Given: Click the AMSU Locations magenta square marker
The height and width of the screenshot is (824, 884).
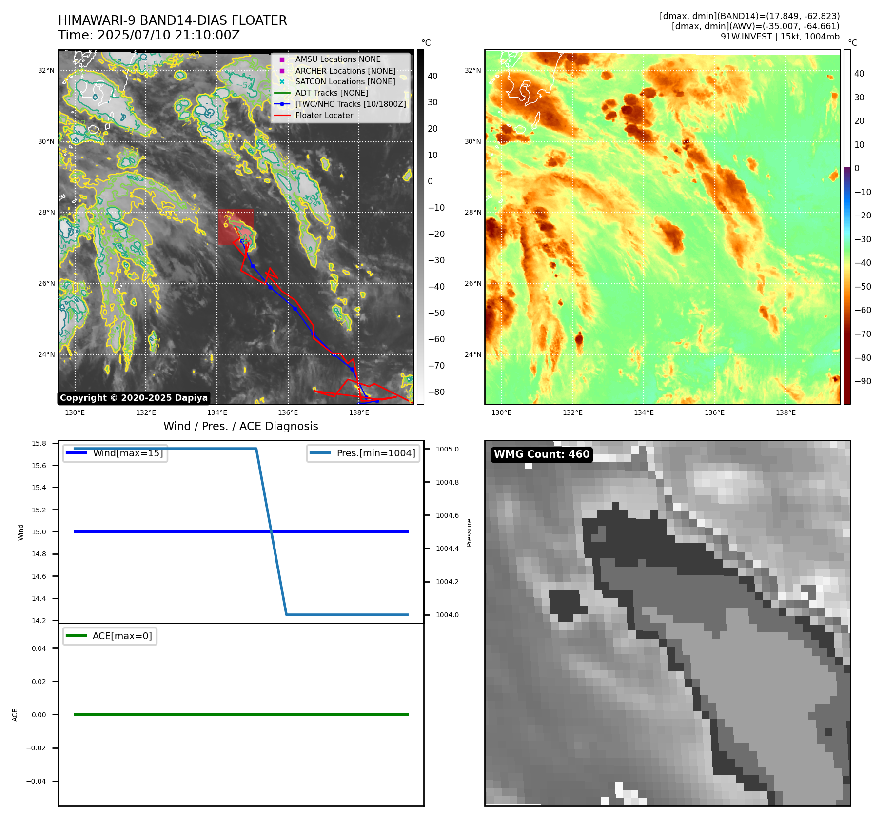Looking at the screenshot, I should [x=282, y=59].
